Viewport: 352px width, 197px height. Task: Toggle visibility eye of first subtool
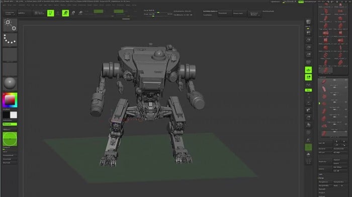346,80
